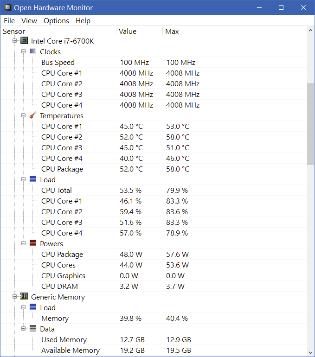
Task: Click the blue Load icon under Generic Memory
Action: click(x=33, y=307)
